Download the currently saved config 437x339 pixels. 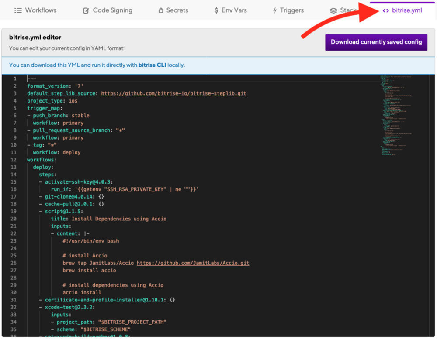(376, 42)
